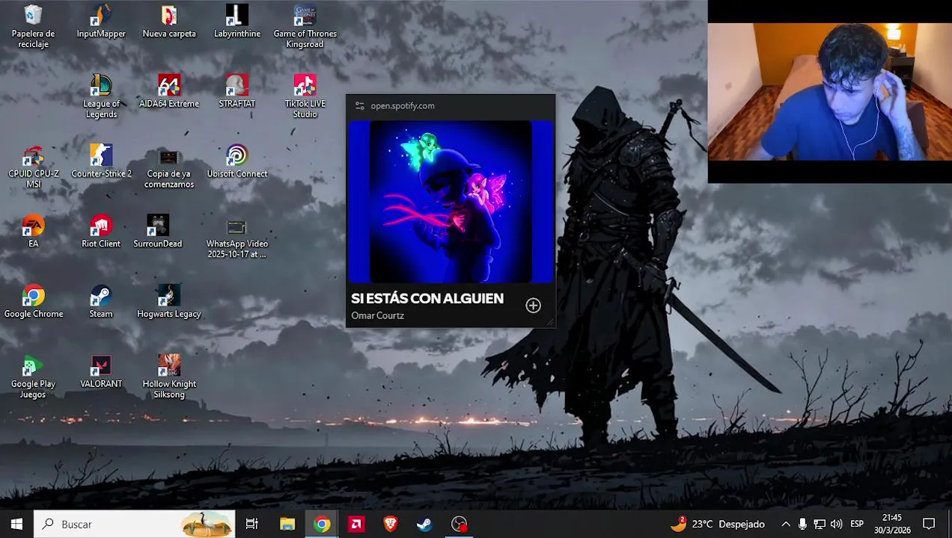Image resolution: width=952 pixels, height=538 pixels.
Task: Select the Labyrinthine desktop icon
Action: click(x=237, y=21)
